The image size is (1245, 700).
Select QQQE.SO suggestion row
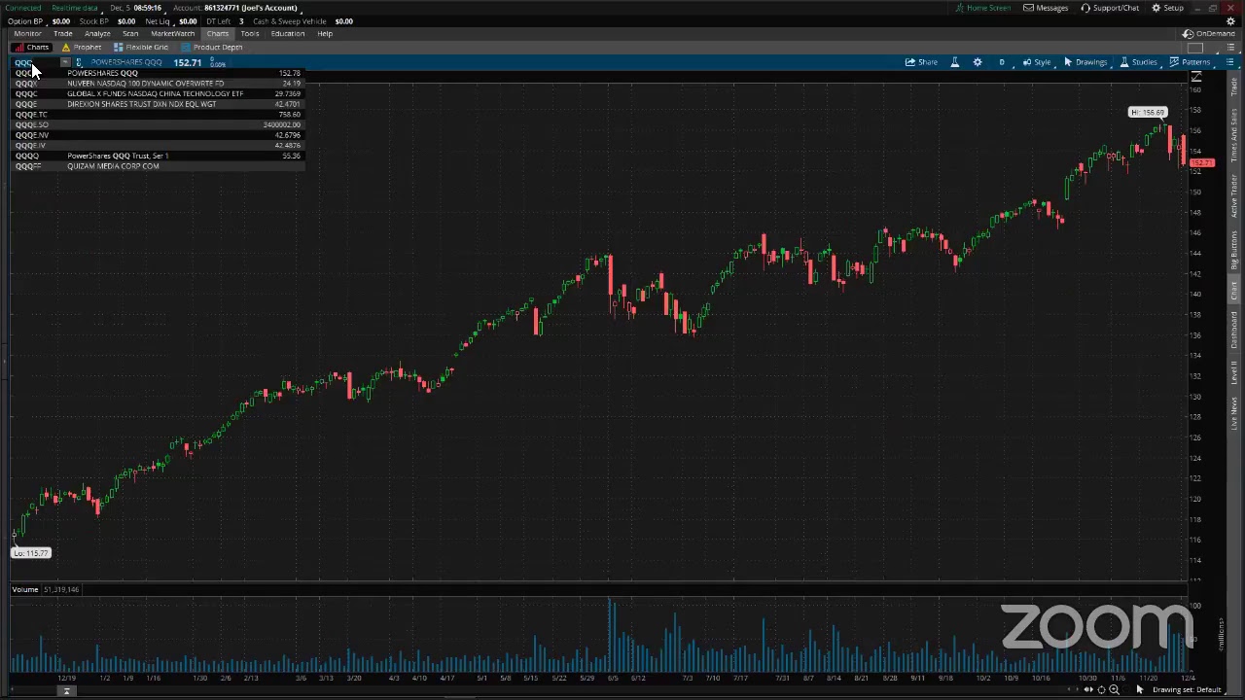click(158, 124)
